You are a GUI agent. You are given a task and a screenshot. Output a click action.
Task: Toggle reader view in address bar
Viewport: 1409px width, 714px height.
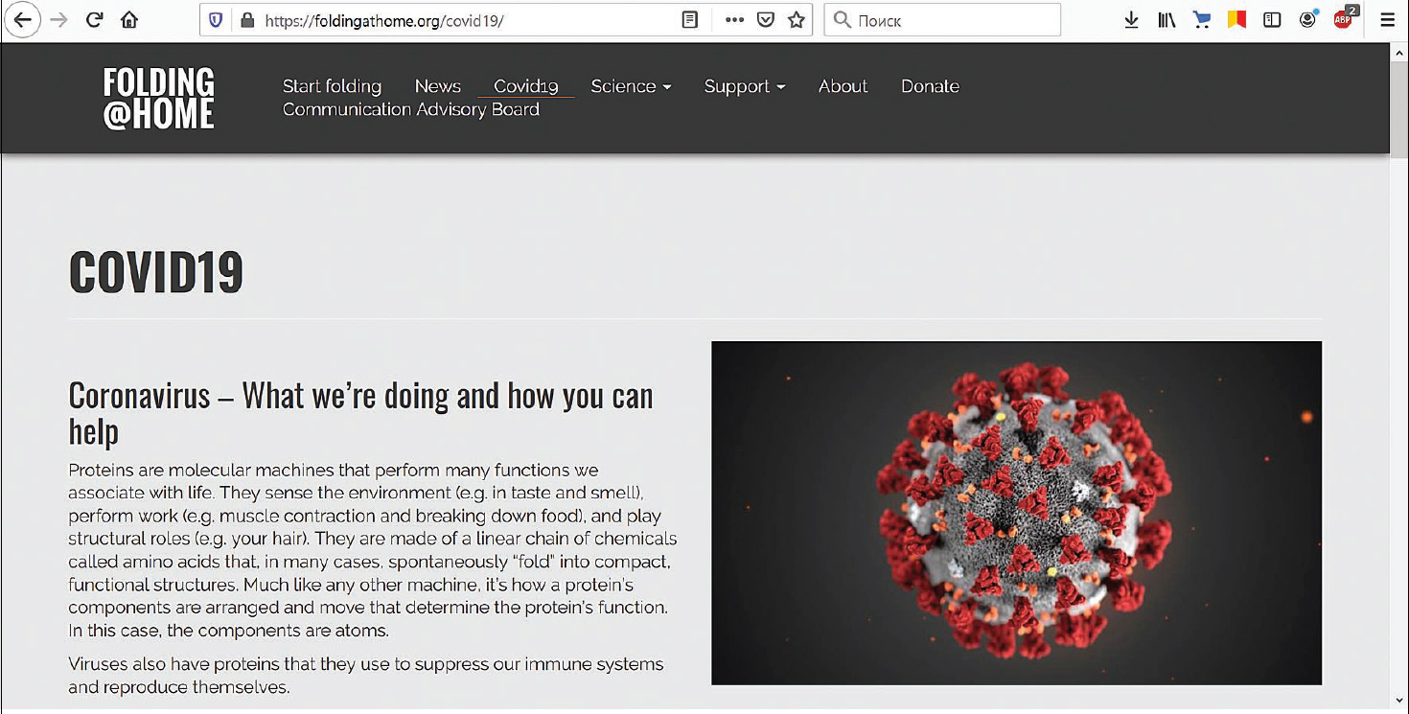pos(689,20)
